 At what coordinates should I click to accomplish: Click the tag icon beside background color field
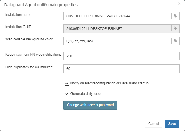pos(175,41)
